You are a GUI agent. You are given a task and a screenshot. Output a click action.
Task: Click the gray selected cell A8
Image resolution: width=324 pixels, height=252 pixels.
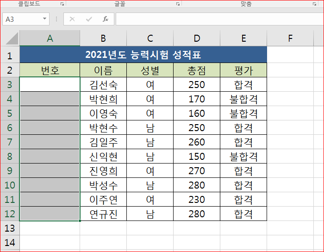[50, 156]
